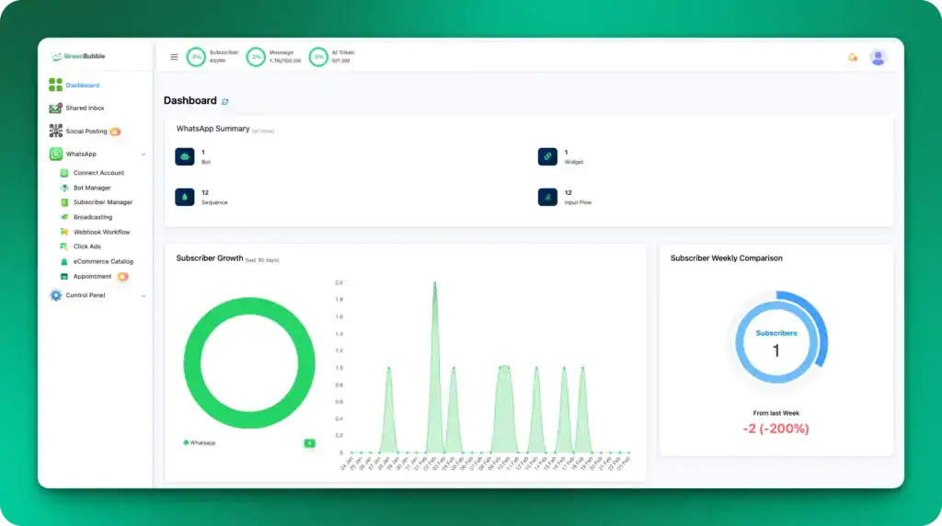Select Broadcasting under WhatsApp

coord(92,217)
